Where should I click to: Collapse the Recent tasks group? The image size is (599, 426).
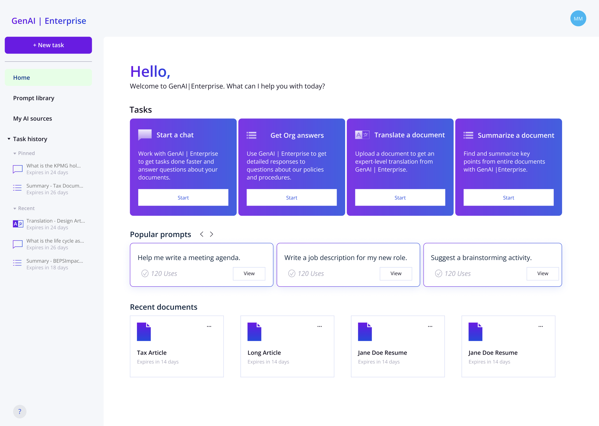pos(15,209)
